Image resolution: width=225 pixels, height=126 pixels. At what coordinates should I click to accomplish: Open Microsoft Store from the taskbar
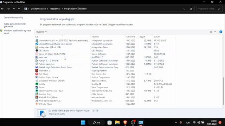pos(109,122)
